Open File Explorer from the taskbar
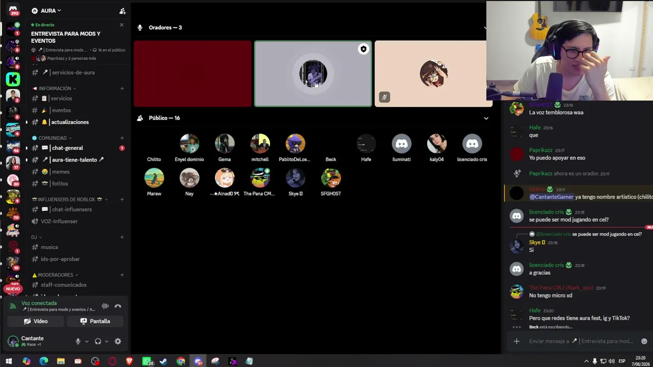The width and height of the screenshot is (653, 367). [x=61, y=361]
